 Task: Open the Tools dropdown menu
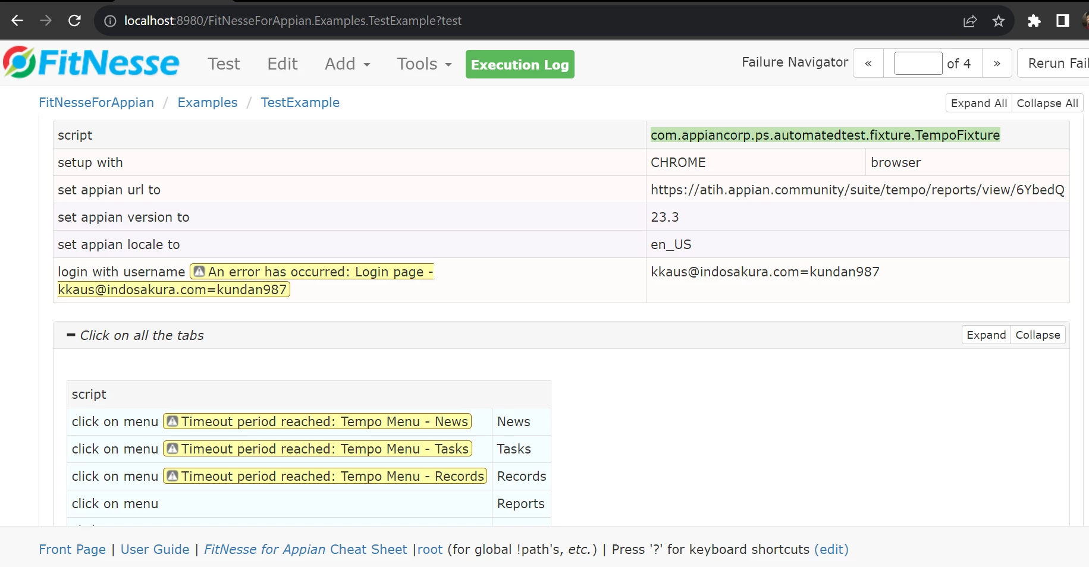click(424, 64)
